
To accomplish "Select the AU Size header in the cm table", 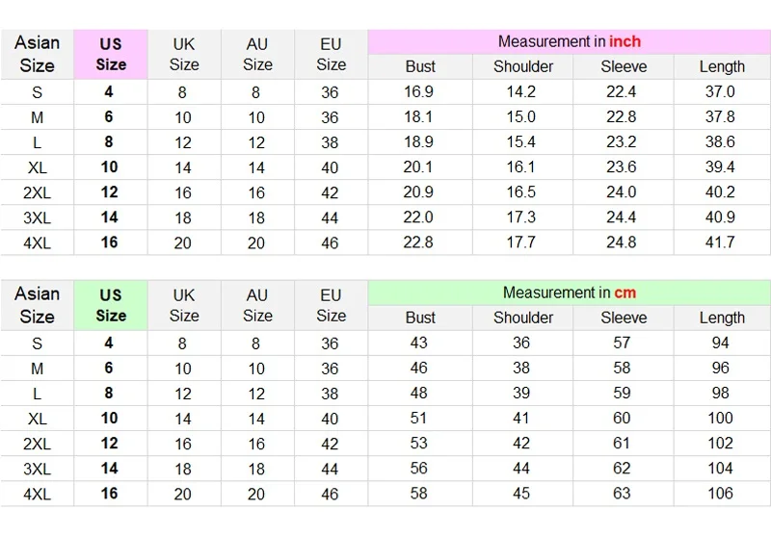I will (x=257, y=305).
